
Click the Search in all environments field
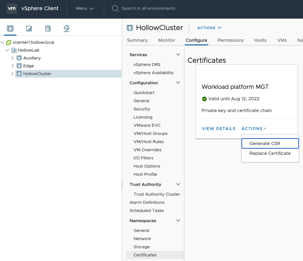pos(148,8)
